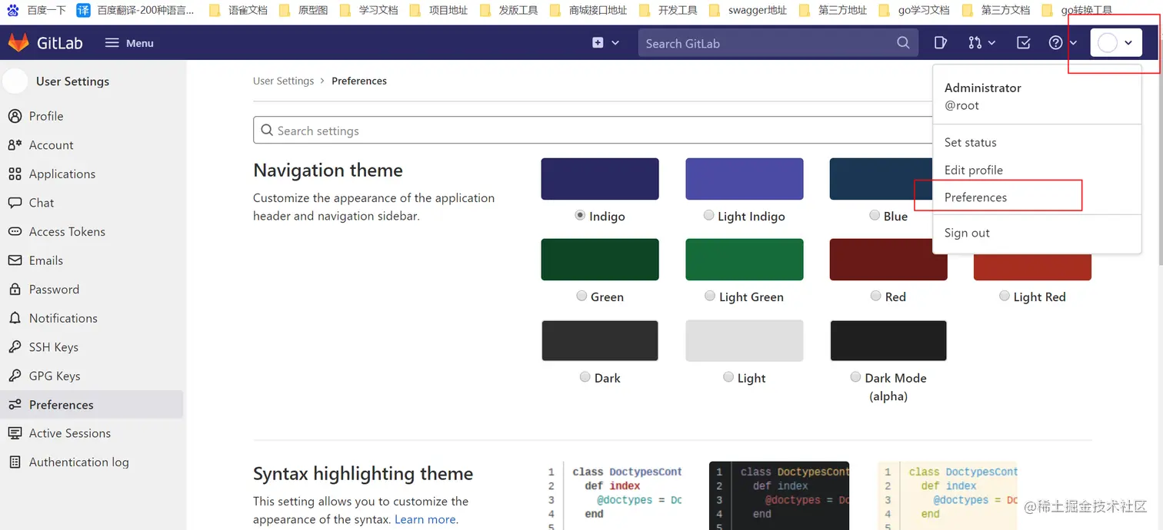Click the SSH Keys key icon

tap(15, 347)
